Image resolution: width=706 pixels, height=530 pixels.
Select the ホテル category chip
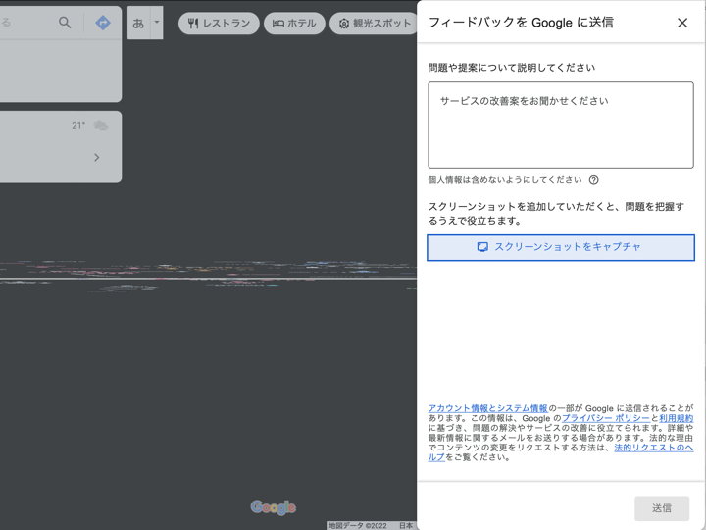pyautogui.click(x=294, y=23)
